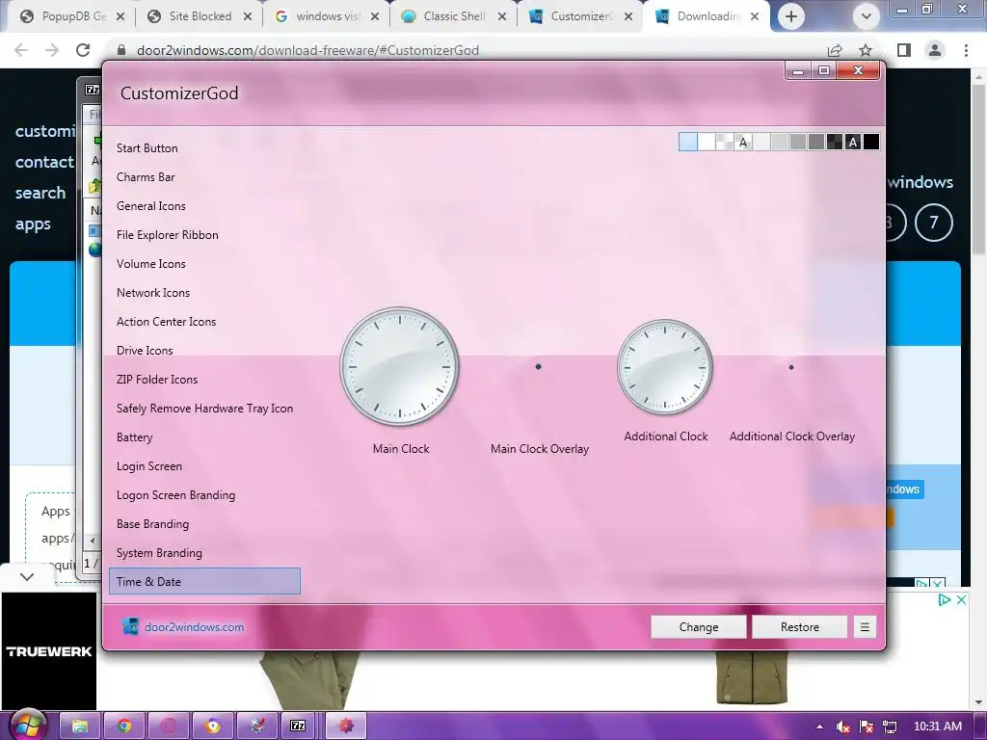Select the Time & Date category
The image size is (987, 740).
click(204, 581)
